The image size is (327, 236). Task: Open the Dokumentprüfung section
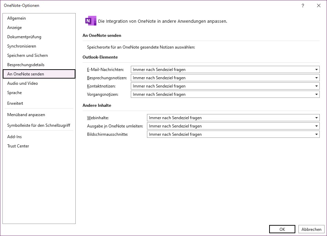[x=24, y=37]
